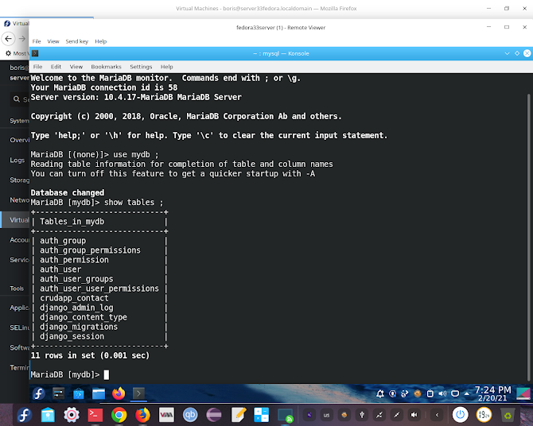Open Remote Viewer View menu
This screenshot has height=426, width=533.
(x=53, y=41)
